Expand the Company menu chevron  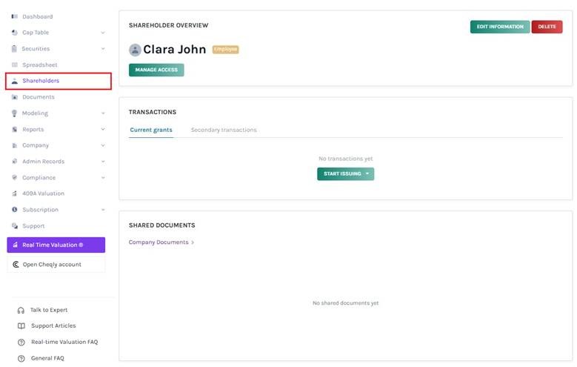click(103, 145)
